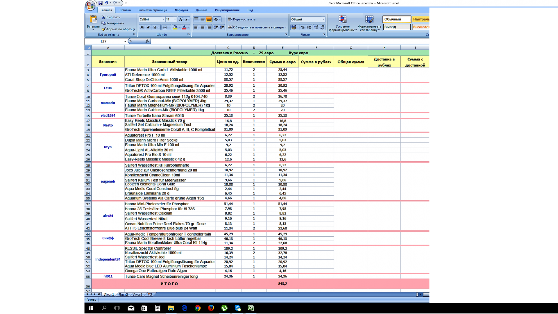Screen dimensions: 558x314
Task: Apply accounting currency number format
Action: click(x=294, y=27)
